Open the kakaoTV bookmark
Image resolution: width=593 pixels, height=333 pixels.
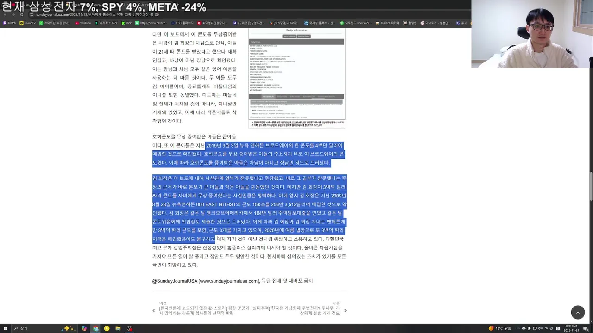[x=28, y=23]
